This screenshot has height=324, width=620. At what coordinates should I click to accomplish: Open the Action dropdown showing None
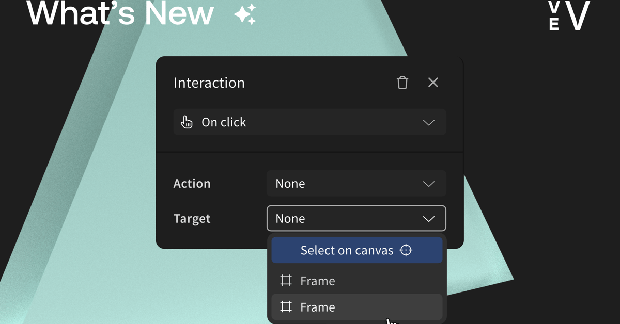coord(356,183)
